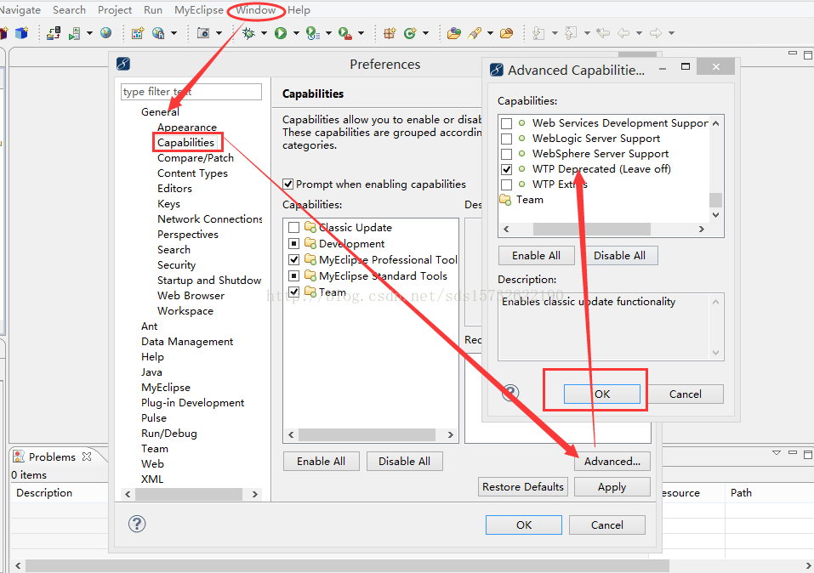This screenshot has width=814, height=573.
Task: Click the camera capture toolbar icon
Action: (x=203, y=33)
